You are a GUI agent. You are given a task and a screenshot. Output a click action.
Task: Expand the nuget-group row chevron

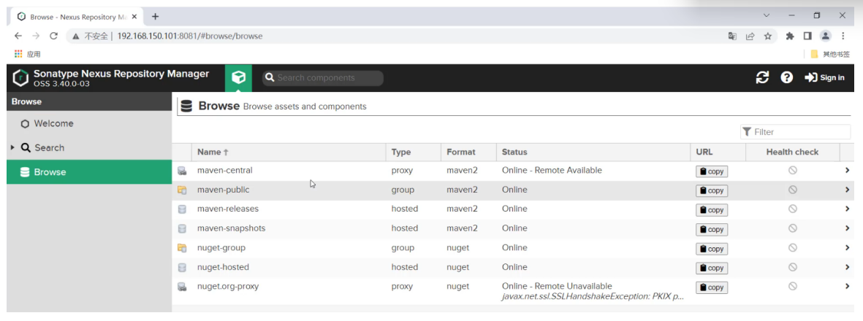pyautogui.click(x=848, y=248)
